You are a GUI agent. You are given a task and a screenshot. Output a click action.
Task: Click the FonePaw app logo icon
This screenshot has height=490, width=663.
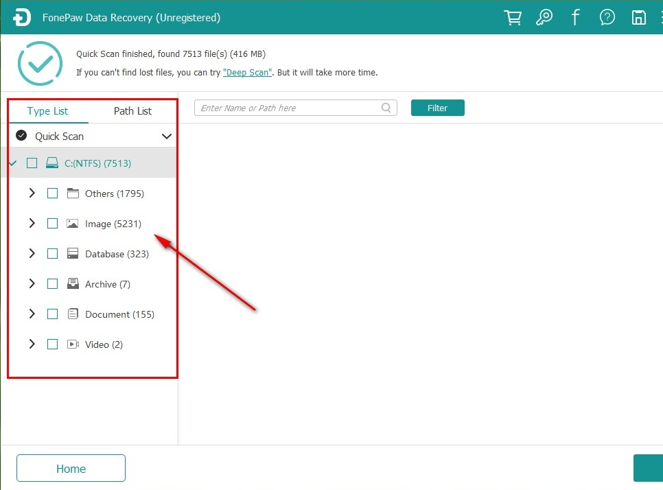[21, 18]
